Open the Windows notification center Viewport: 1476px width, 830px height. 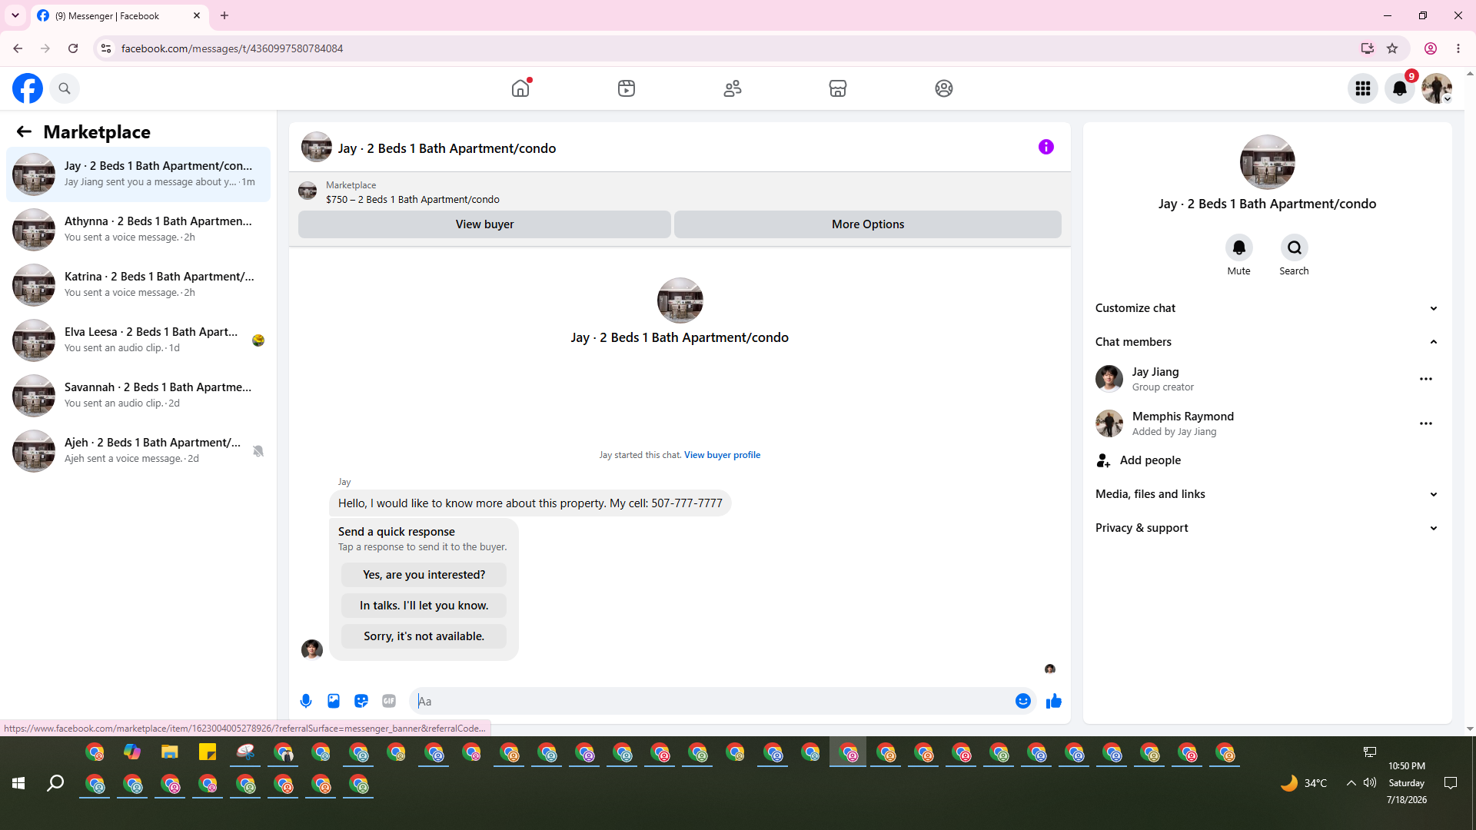click(x=1451, y=783)
